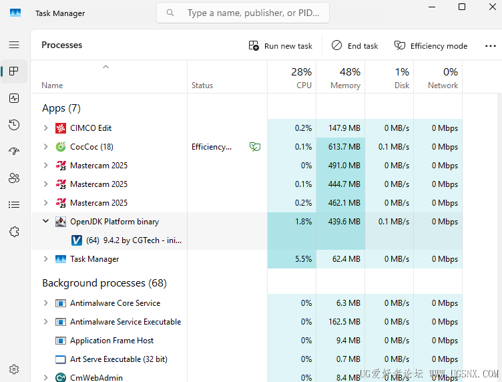Click the efficiency leaf icon on CocCoc

point(255,147)
